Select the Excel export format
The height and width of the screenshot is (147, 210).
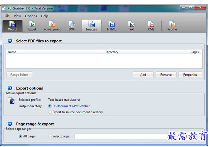[32, 26]
